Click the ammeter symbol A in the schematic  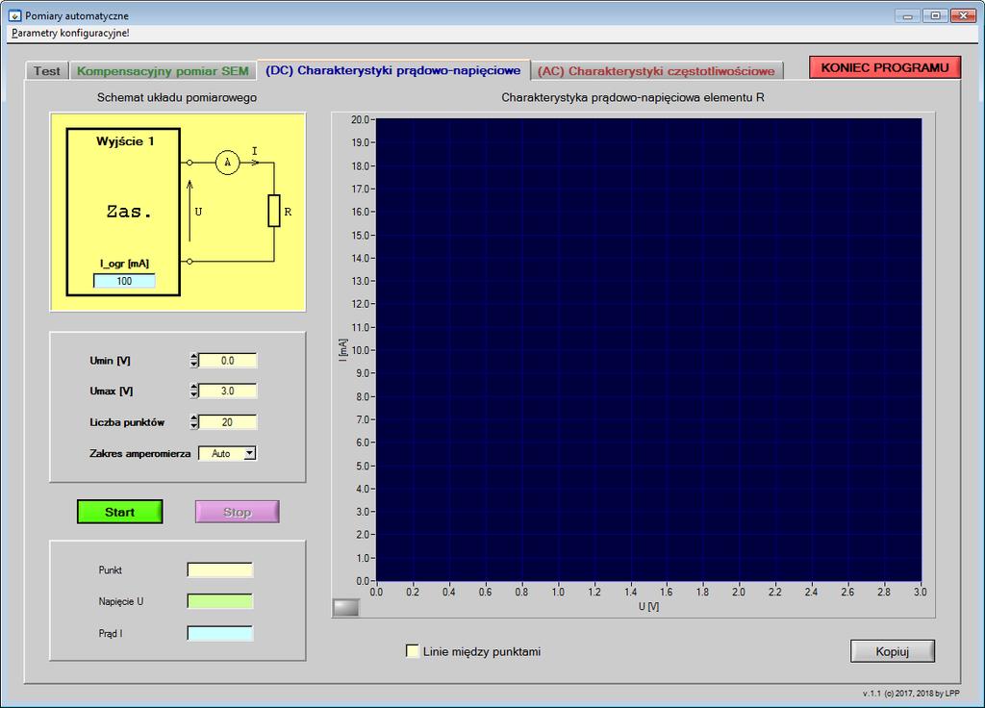(x=227, y=162)
